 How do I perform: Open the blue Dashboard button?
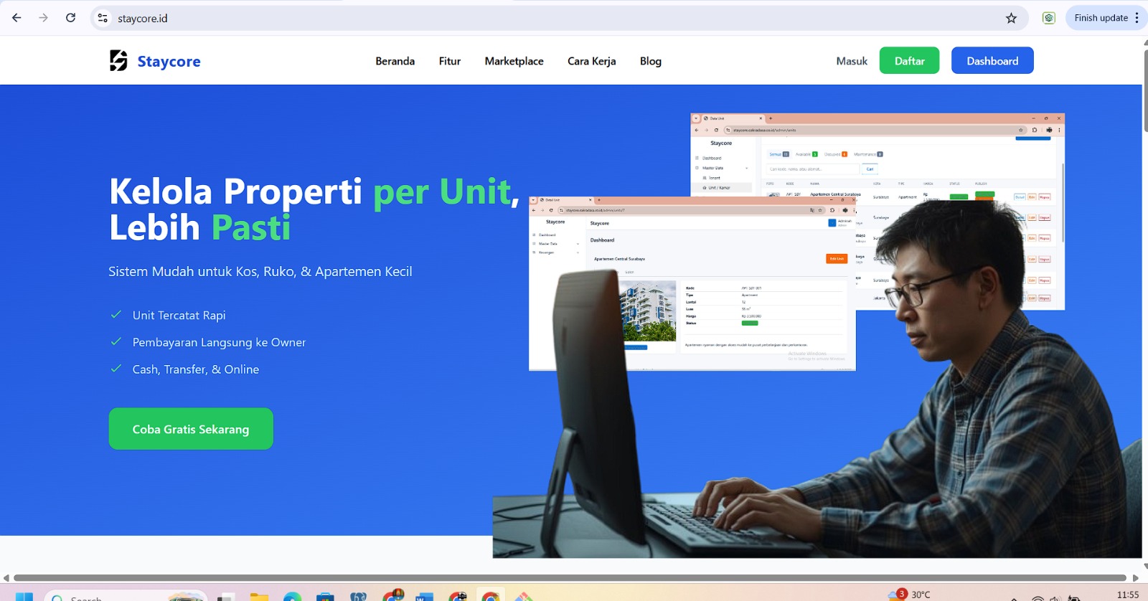(x=992, y=61)
